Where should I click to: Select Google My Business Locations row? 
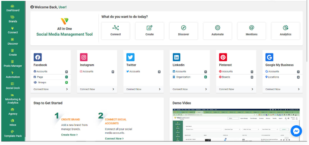pos(282,77)
